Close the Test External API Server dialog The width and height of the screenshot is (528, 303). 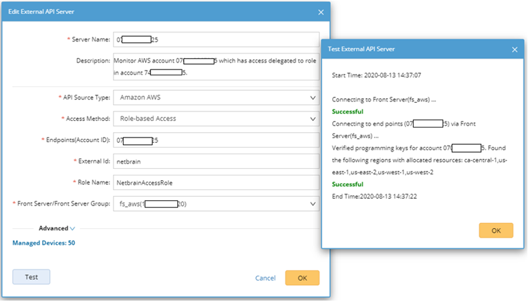[x=515, y=49]
